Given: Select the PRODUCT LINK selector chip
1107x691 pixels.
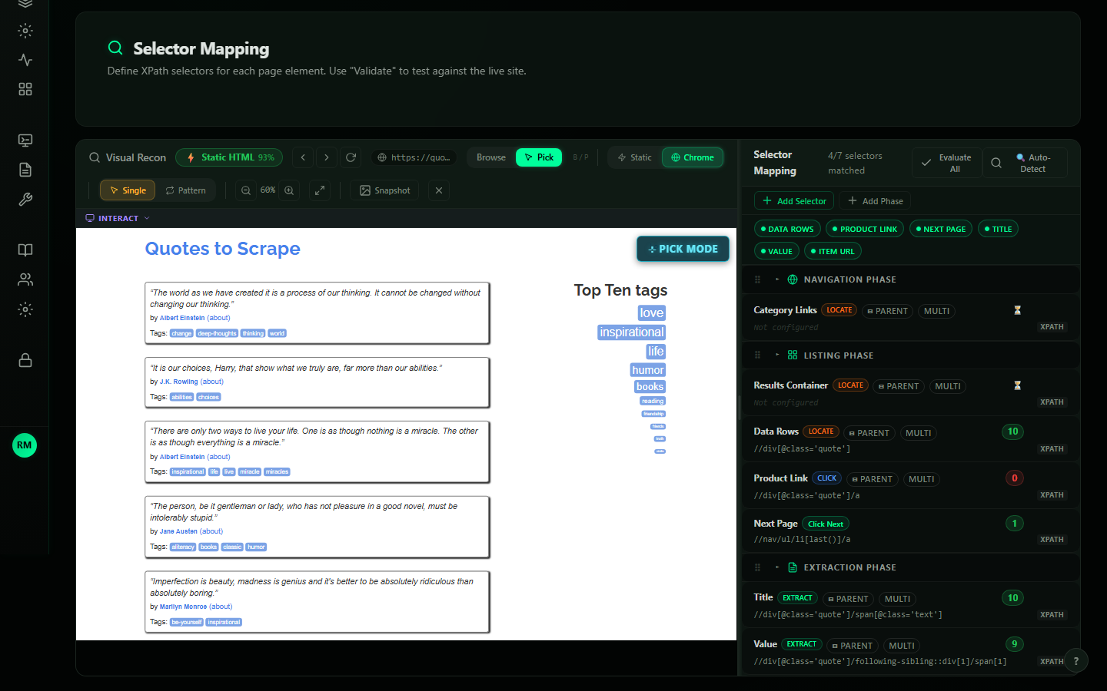Looking at the screenshot, I should pyautogui.click(x=865, y=229).
